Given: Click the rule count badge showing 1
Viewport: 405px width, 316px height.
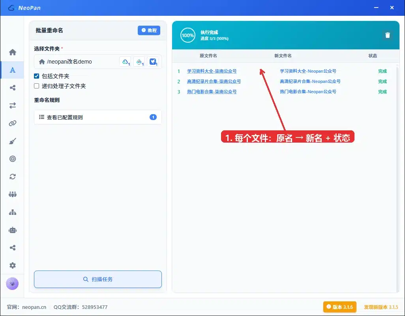Looking at the screenshot, I should click(153, 117).
